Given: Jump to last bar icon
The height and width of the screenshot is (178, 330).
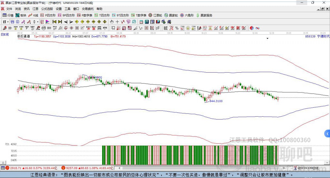Looking at the screenshot, I should [60, 22].
